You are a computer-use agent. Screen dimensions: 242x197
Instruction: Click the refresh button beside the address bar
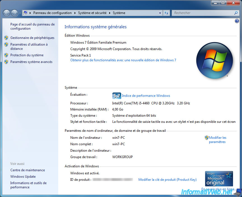coord(166,13)
